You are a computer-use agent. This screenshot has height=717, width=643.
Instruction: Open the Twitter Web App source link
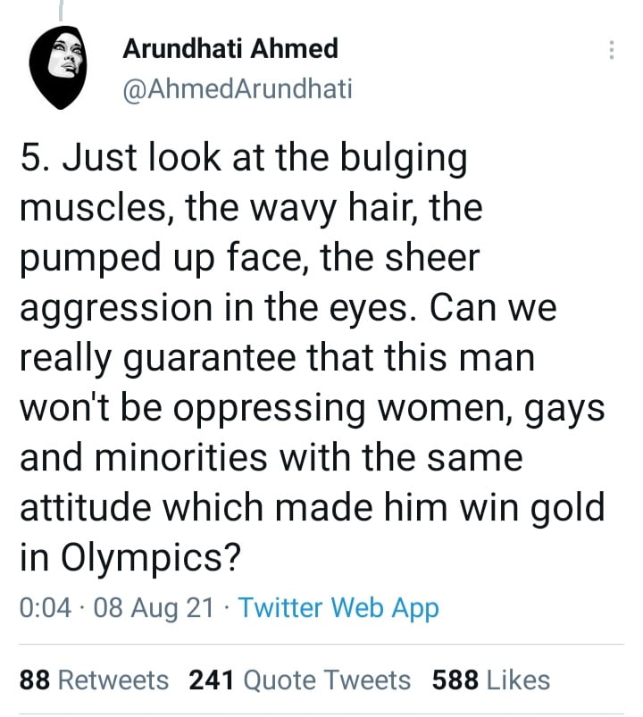[339, 609]
